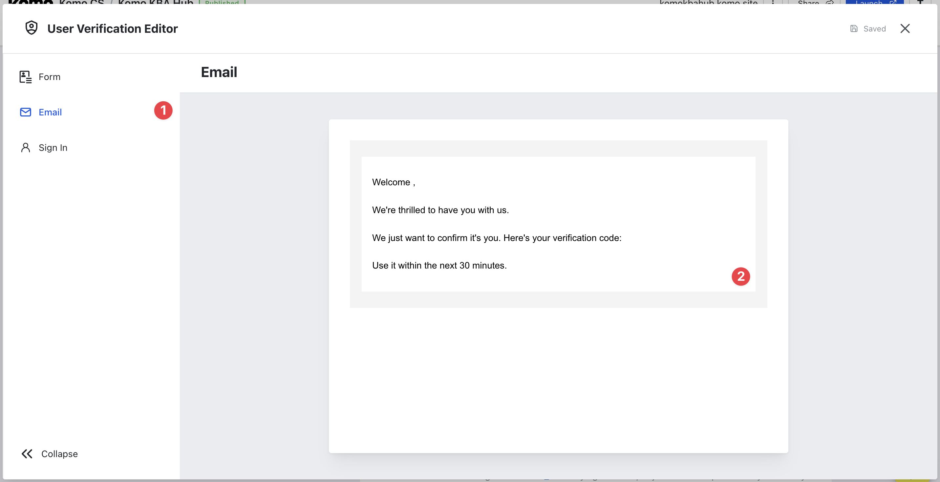
Task: Click 'We're thrilled to have you' text
Action: pyautogui.click(x=440, y=210)
